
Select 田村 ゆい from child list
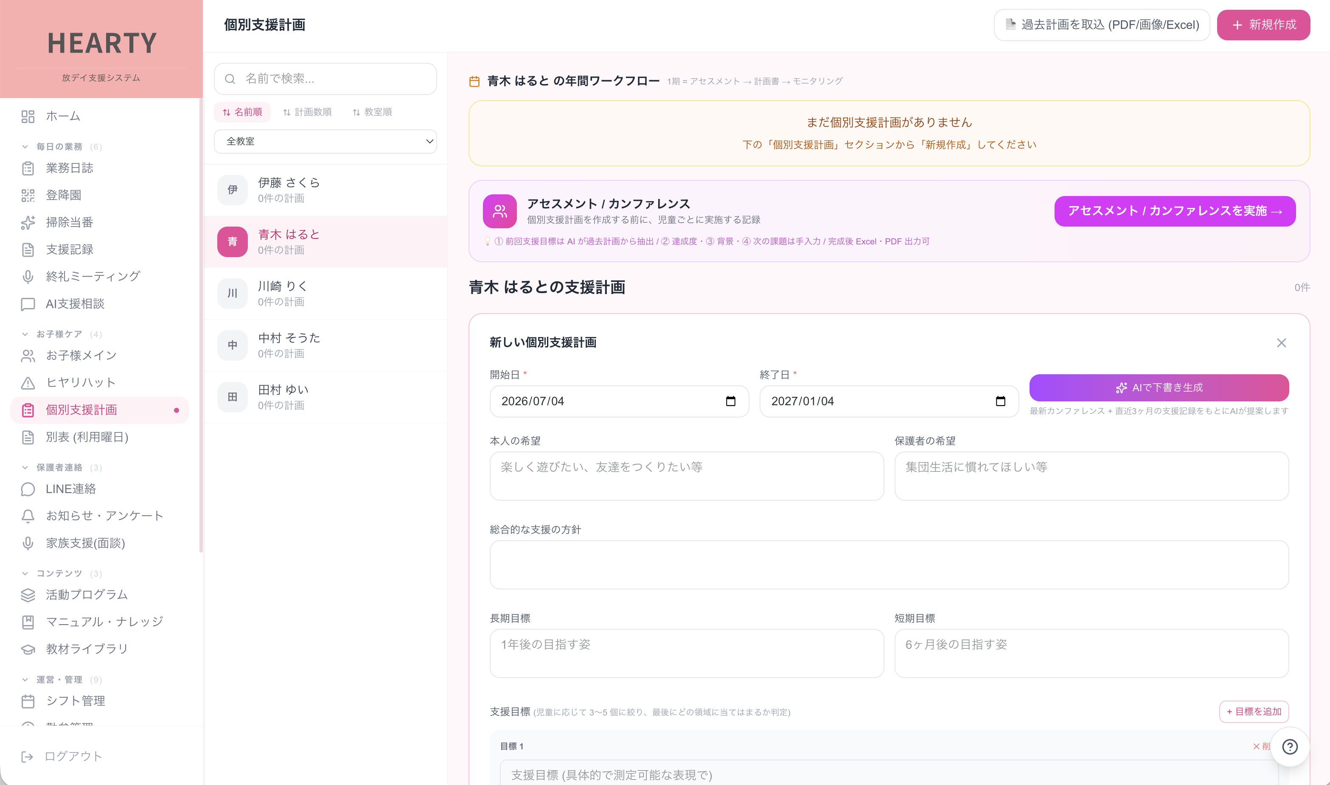tap(325, 397)
